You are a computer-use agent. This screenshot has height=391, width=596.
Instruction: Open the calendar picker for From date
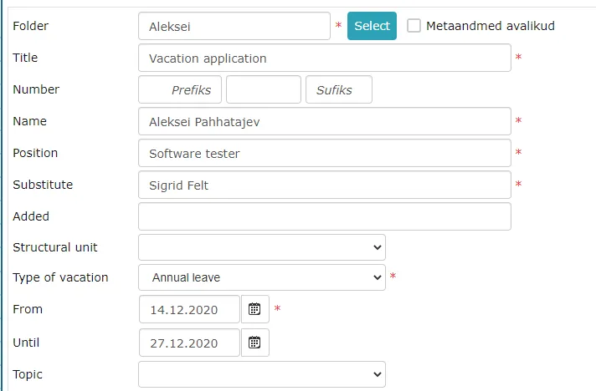tap(255, 309)
